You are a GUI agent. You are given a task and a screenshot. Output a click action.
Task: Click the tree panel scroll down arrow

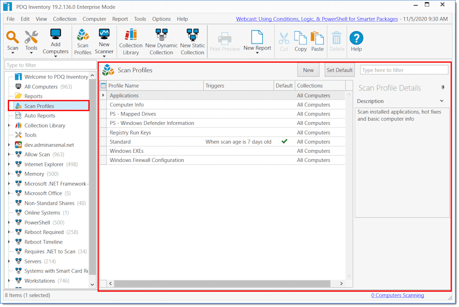92,284
